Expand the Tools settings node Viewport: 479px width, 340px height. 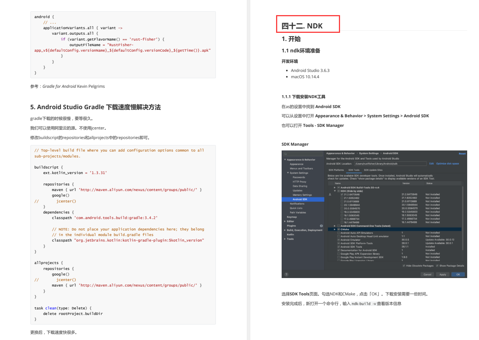(x=285, y=239)
